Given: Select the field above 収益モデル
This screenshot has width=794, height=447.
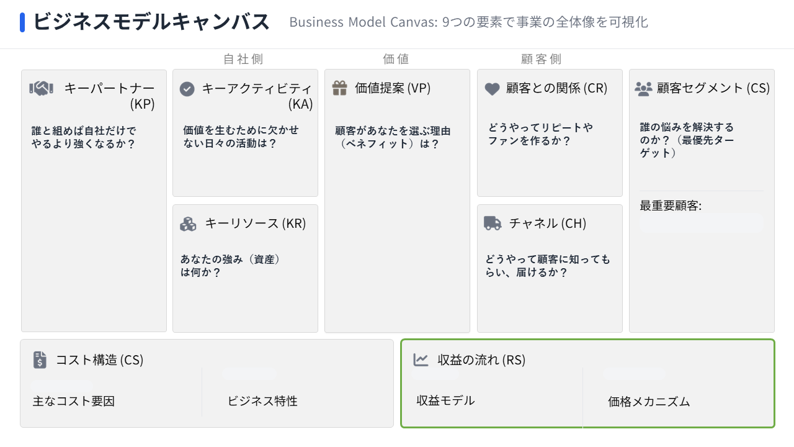Looking at the screenshot, I should tap(435, 373).
